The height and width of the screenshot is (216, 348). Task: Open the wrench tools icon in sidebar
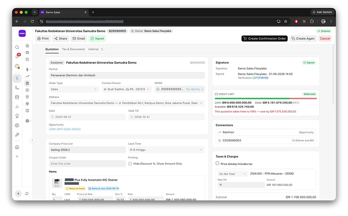point(17,135)
